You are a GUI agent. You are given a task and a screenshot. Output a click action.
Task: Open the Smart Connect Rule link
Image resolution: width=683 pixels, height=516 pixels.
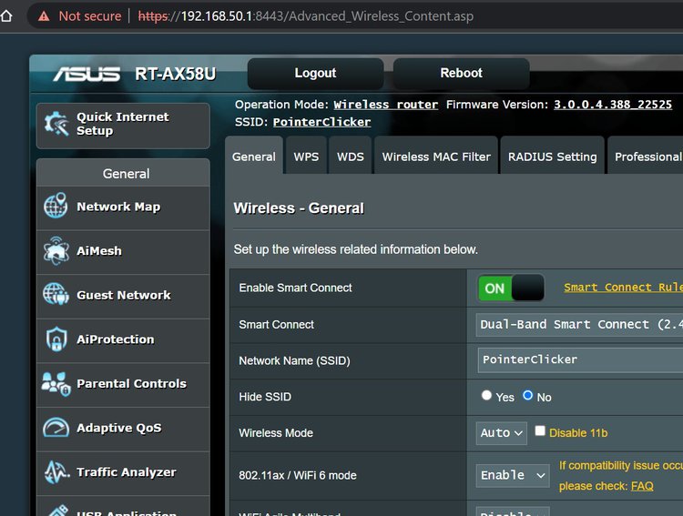click(623, 288)
